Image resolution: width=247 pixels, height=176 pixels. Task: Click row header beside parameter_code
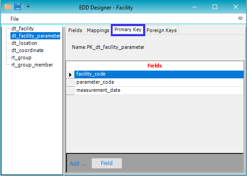coord(70,82)
